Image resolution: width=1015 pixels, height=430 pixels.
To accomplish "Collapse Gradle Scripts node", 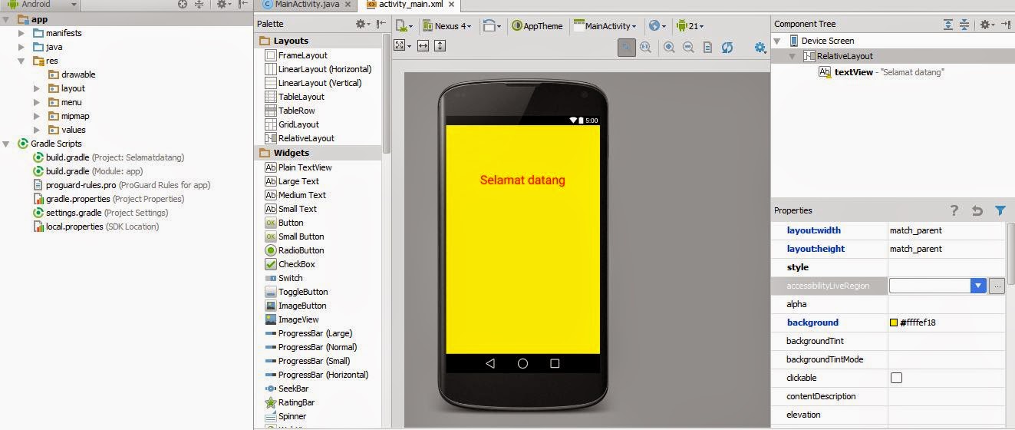I will (7, 144).
